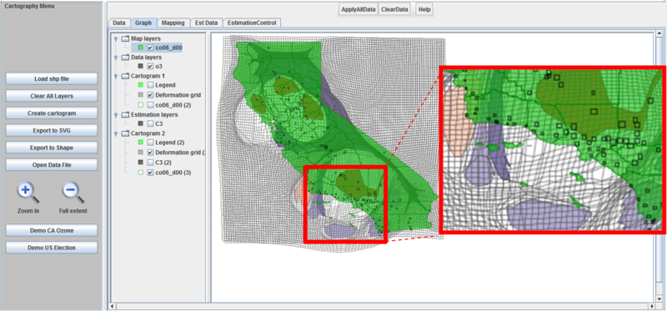Image resolution: width=667 pixels, height=311 pixels.
Task: Collapse the Map layers tree node
Action: pyautogui.click(x=116, y=38)
